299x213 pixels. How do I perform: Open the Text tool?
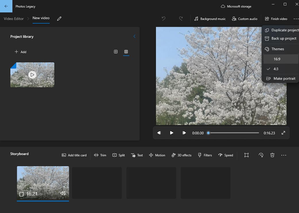coord(137,155)
